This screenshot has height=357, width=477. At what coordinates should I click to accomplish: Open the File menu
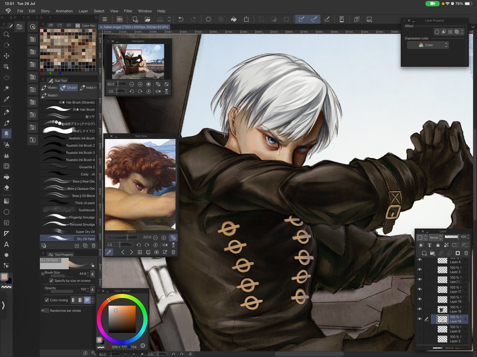[20, 11]
